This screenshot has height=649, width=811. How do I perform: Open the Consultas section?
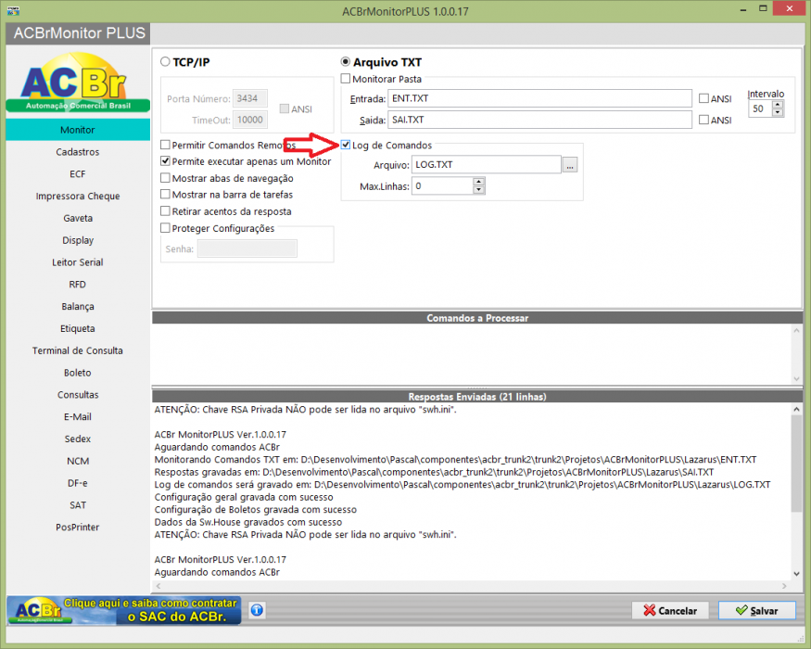[x=78, y=395]
